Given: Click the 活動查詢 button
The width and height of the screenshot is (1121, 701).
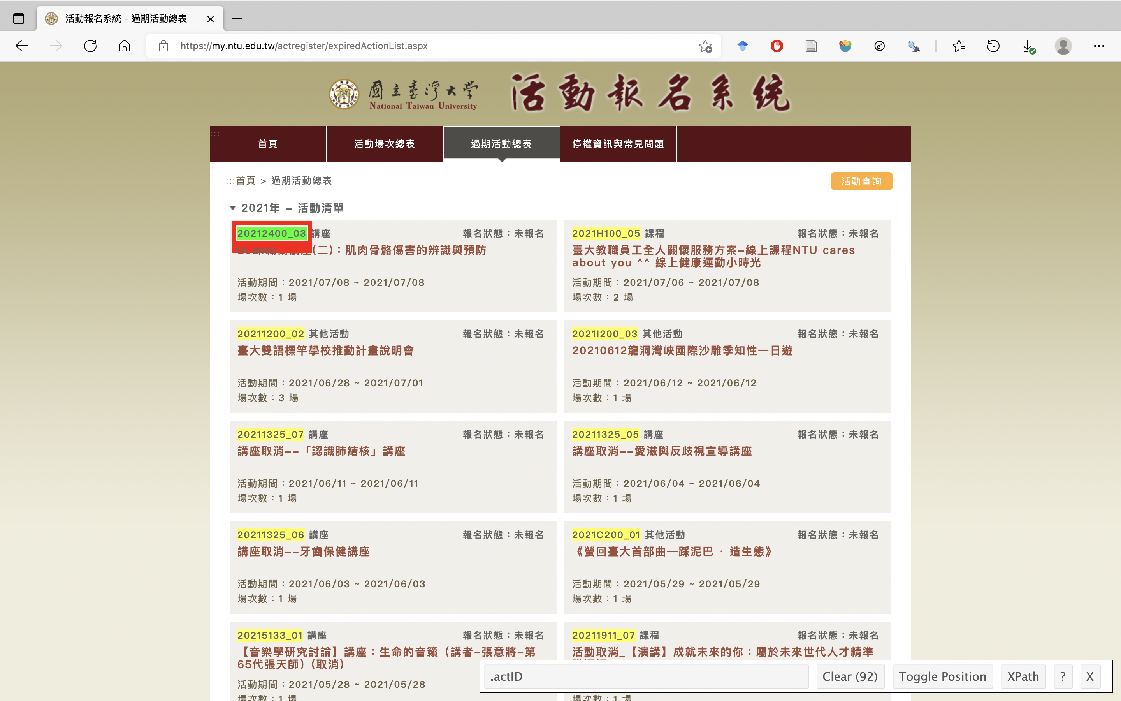Looking at the screenshot, I should pyautogui.click(x=861, y=181).
